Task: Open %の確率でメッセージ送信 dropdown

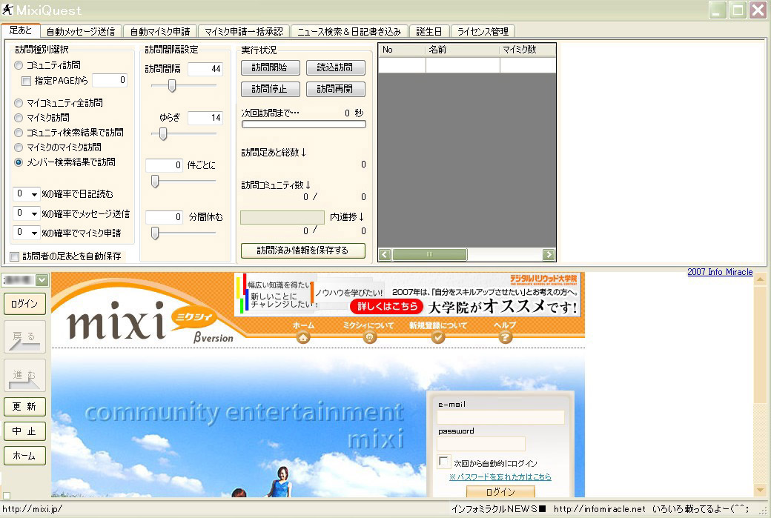Action: coord(34,213)
